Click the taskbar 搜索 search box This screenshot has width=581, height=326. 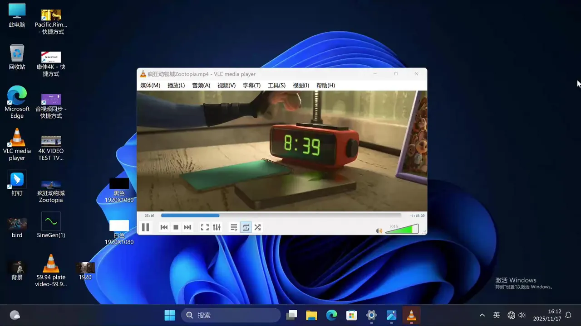coord(231,315)
